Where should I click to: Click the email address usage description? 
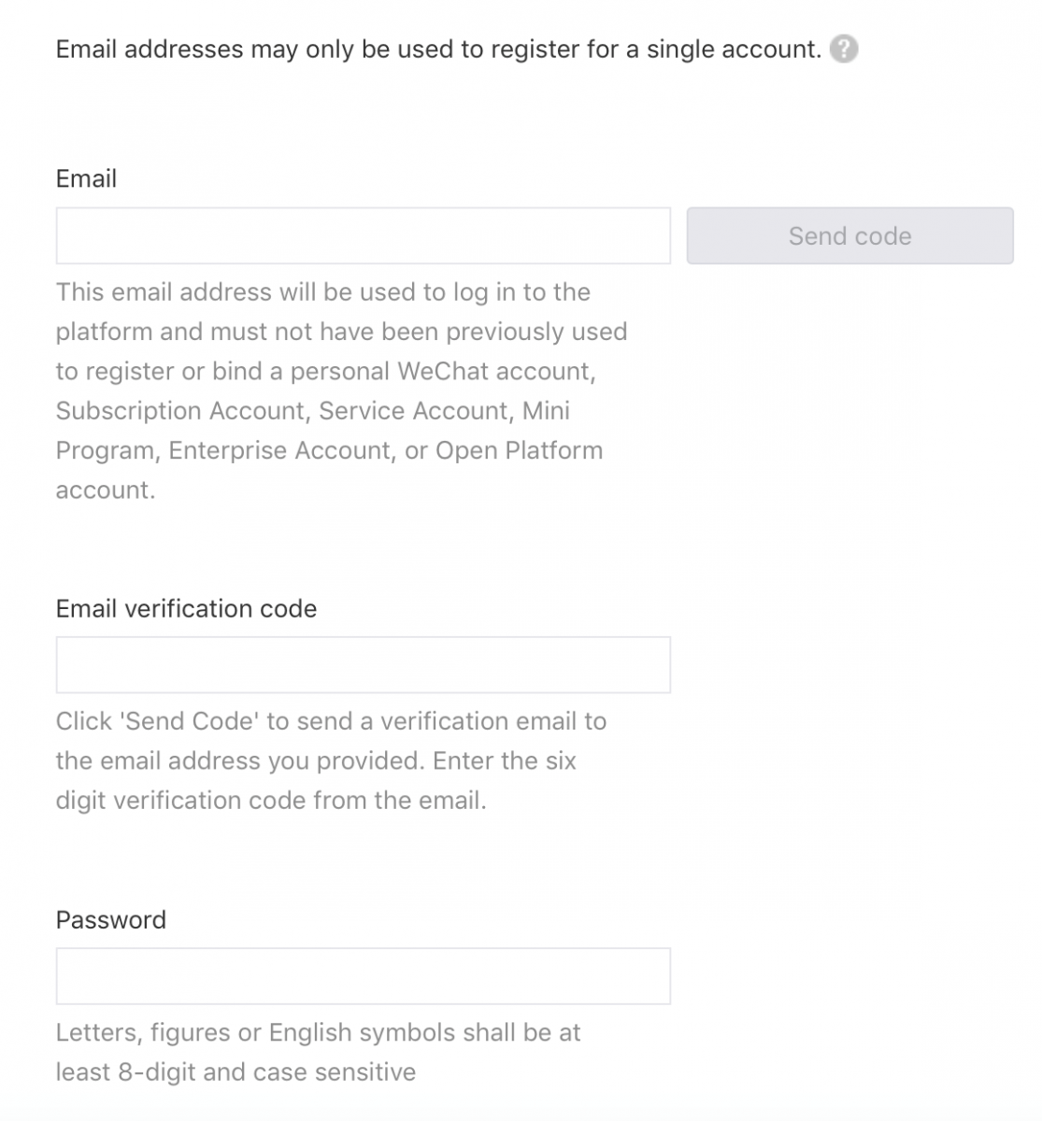point(341,390)
